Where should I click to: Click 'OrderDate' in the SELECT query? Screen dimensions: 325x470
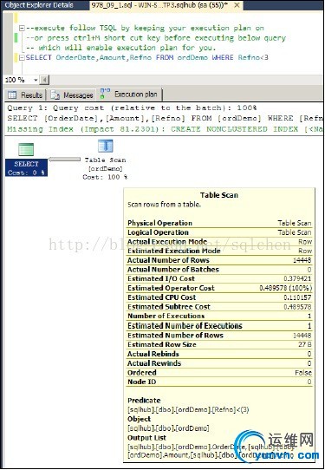point(75,57)
